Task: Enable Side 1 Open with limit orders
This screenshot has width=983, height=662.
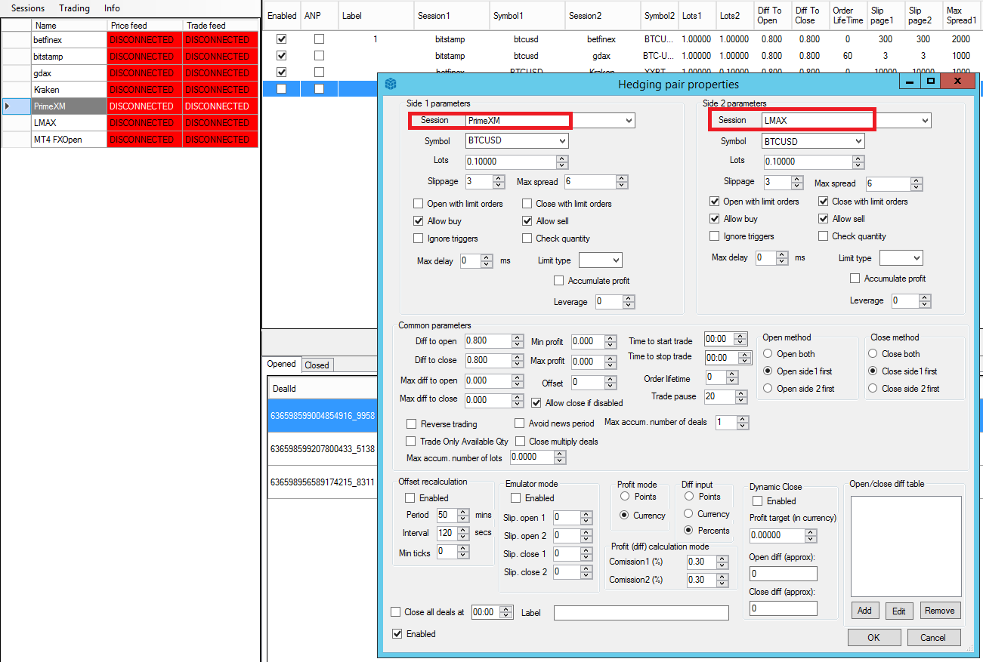Action: tap(419, 204)
